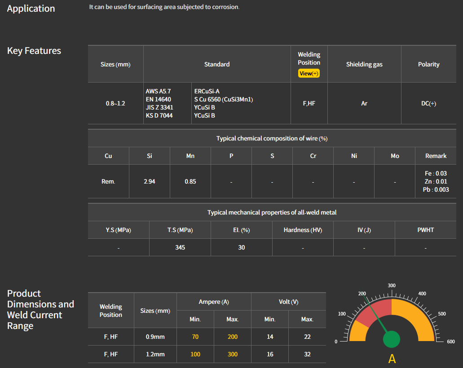Click the large orange segment of the gauge
This screenshot has width=463, height=368.
pyautogui.click(x=413, y=316)
